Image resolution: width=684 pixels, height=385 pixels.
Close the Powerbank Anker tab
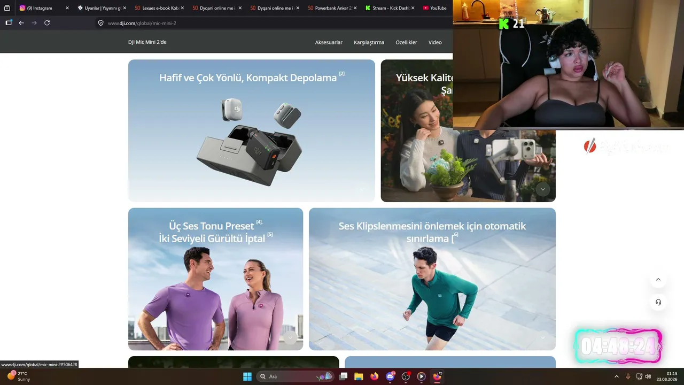pyautogui.click(x=355, y=8)
